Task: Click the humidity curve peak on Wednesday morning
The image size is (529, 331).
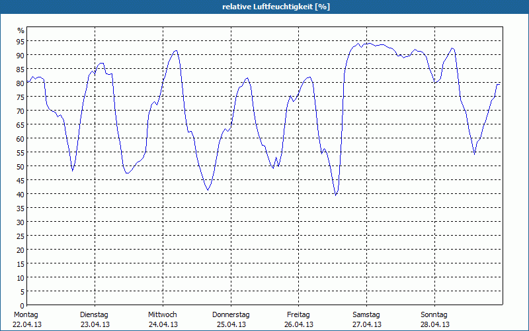Action: point(176,51)
